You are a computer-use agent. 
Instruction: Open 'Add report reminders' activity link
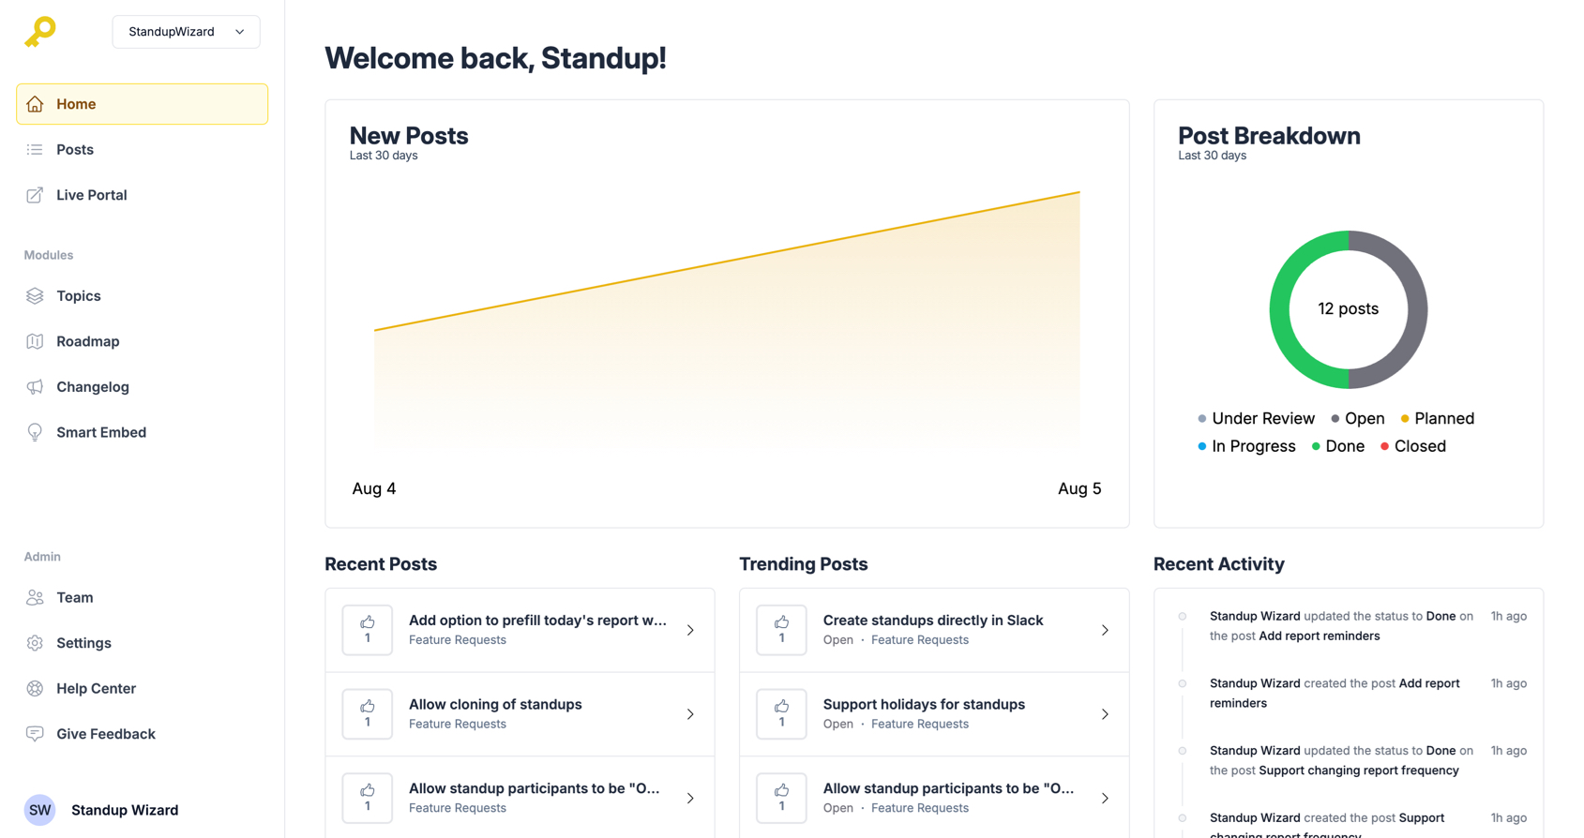tap(1319, 636)
